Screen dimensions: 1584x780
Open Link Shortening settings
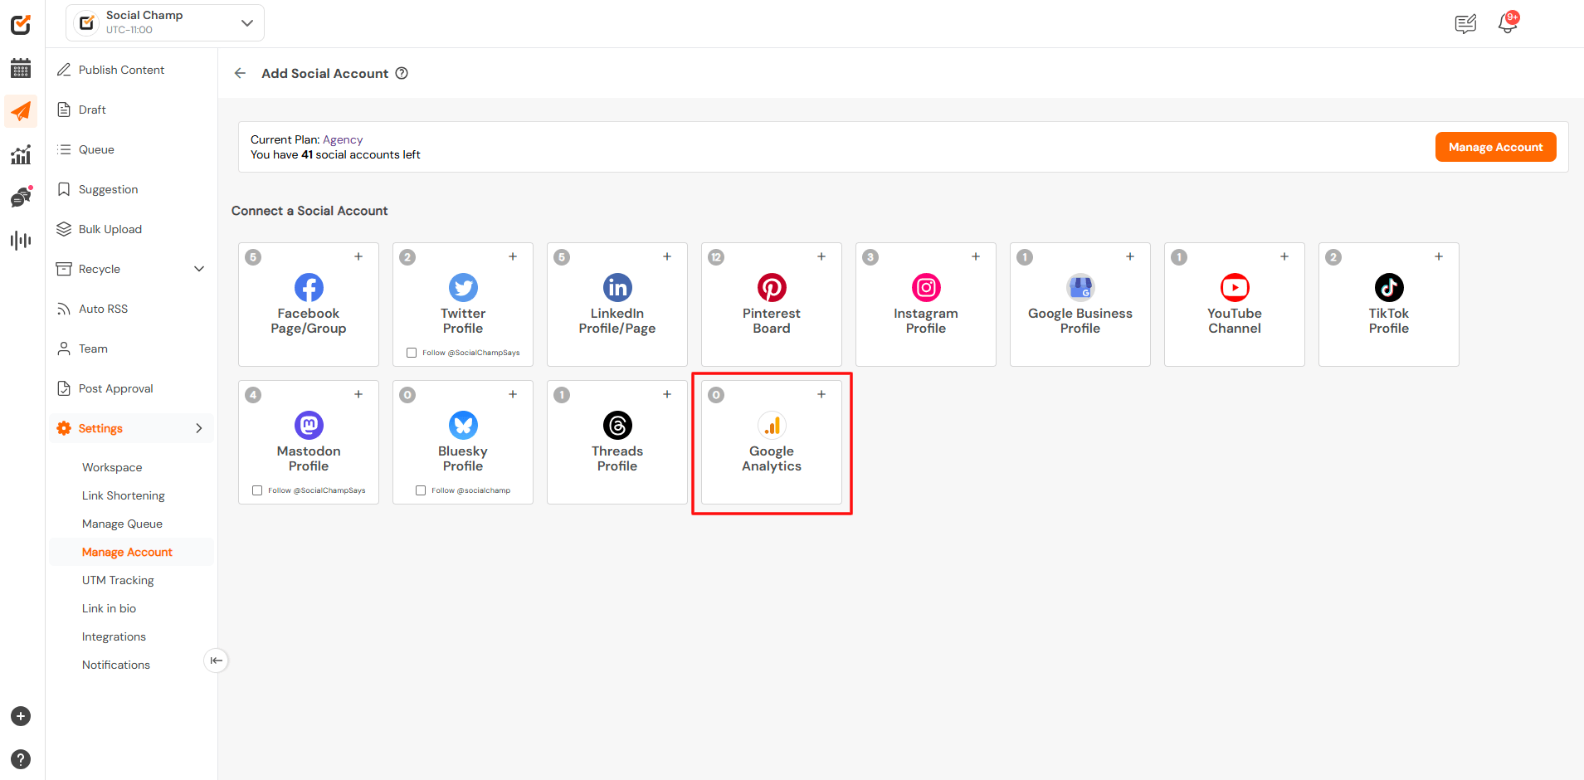(x=124, y=495)
